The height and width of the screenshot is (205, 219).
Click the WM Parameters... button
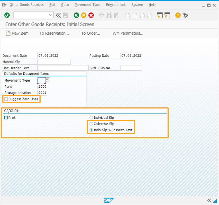tap(128, 33)
